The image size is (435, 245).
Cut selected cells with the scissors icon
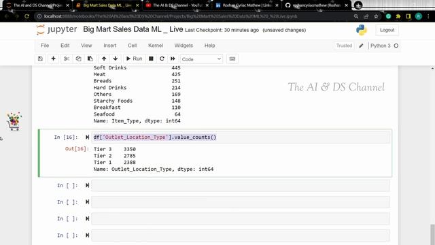click(67, 59)
